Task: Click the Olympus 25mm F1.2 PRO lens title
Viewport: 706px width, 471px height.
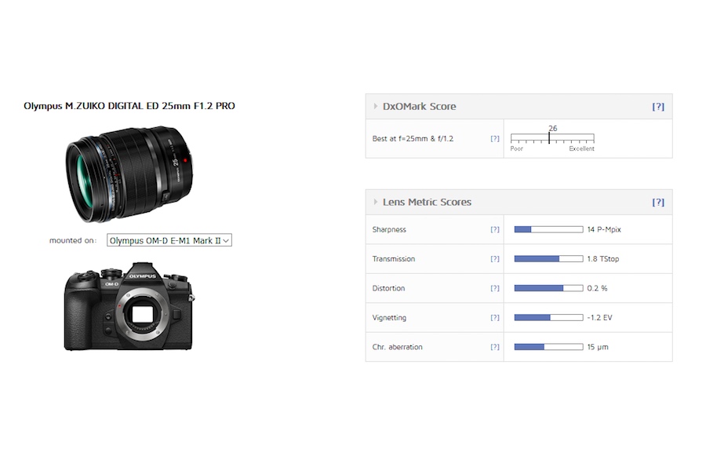Action: (129, 106)
